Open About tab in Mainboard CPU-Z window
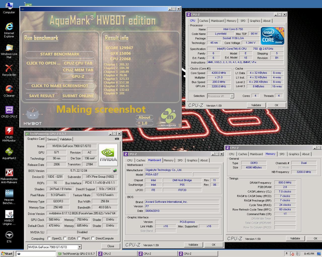Viewport: 322px width, 257px height. [204, 160]
